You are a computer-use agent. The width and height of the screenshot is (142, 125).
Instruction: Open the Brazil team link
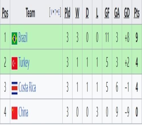coord(23,37)
